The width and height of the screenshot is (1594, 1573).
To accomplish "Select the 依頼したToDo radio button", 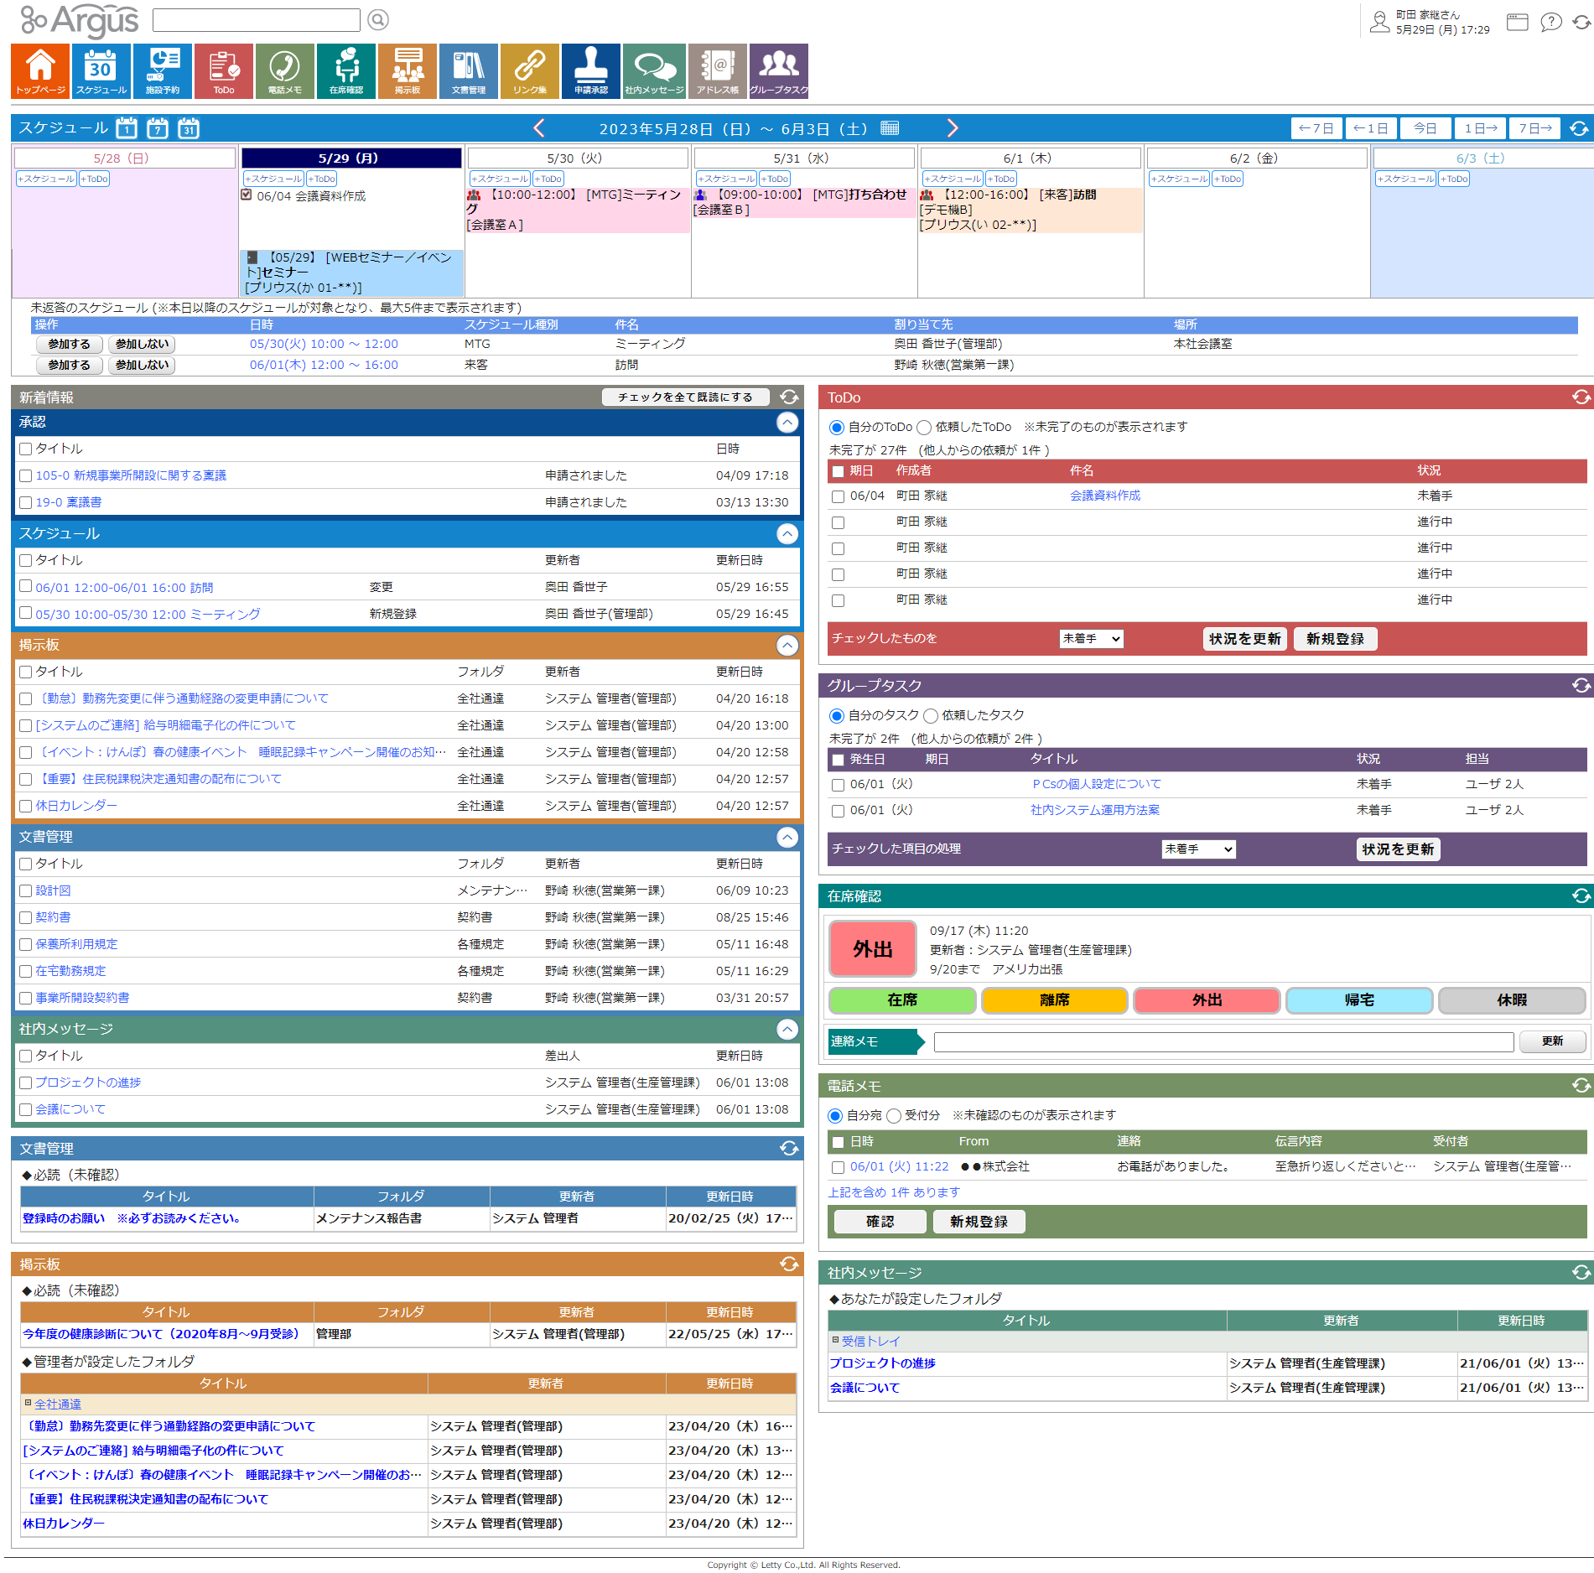I will [x=924, y=428].
